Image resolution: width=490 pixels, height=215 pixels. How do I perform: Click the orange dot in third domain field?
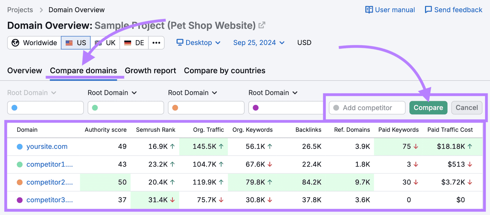click(175, 108)
